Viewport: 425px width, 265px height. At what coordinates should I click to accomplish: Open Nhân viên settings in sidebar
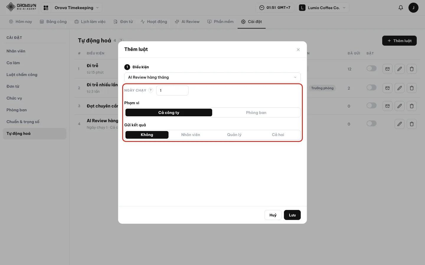pos(35,51)
